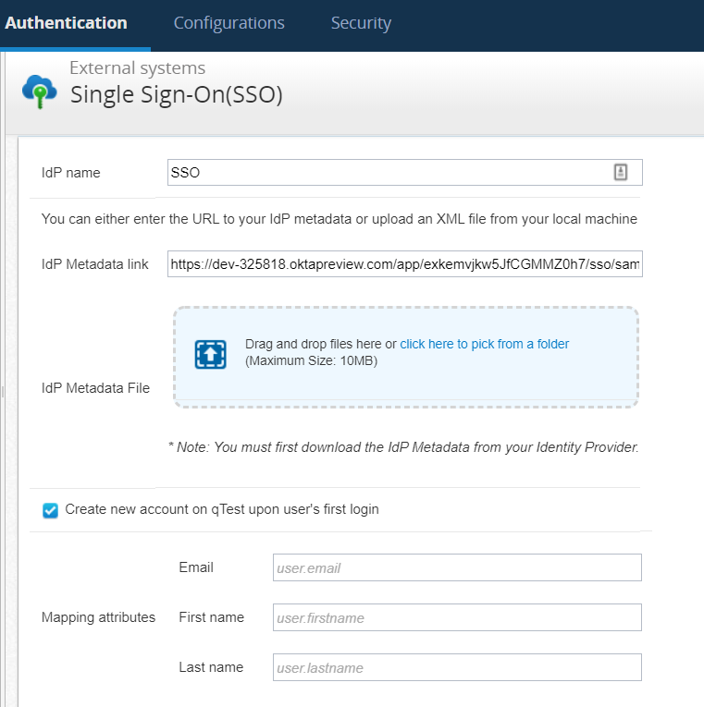This screenshot has width=704, height=707.
Task: Click the left panel splitter handle
Action: [3, 392]
